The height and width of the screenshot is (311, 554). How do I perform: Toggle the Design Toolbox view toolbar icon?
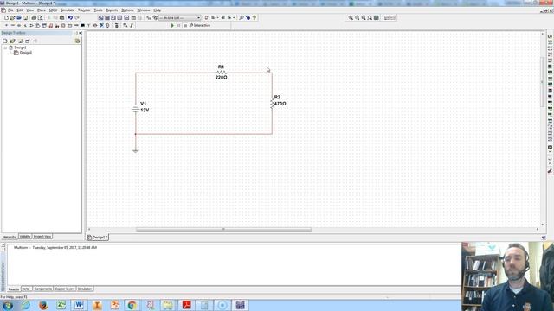[x=100, y=17]
